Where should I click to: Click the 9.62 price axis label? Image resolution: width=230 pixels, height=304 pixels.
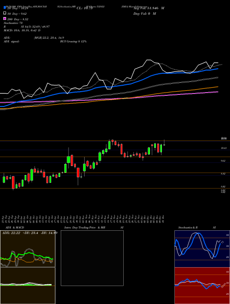coord(223,161)
